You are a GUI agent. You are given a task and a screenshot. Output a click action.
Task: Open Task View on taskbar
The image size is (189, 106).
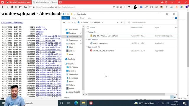(x=69, y=103)
